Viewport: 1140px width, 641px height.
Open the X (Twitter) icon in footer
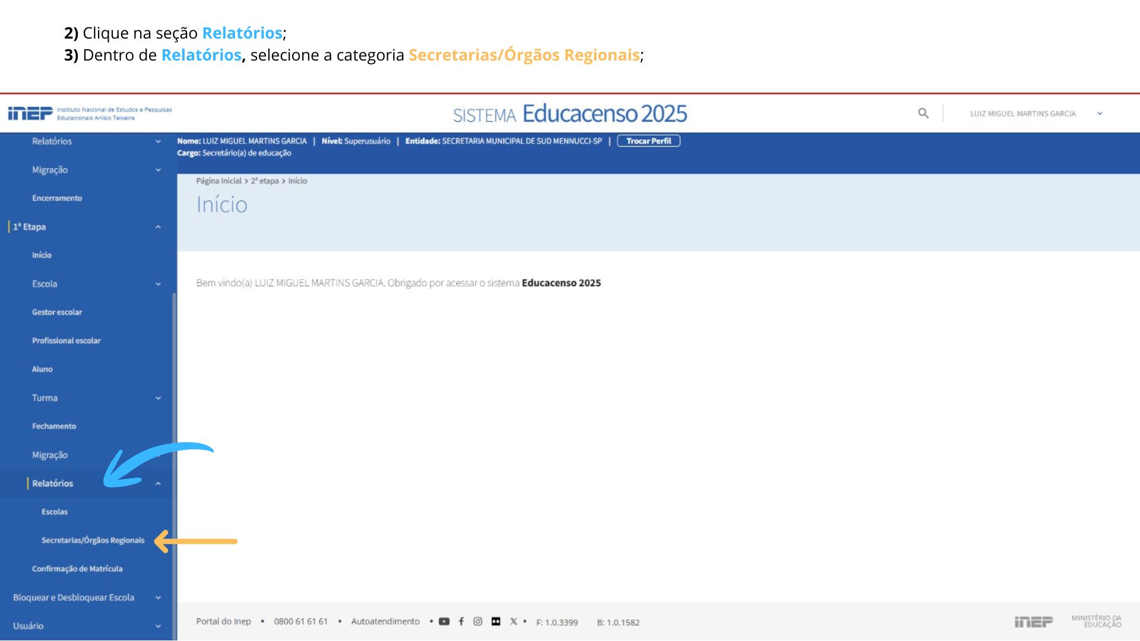pyautogui.click(x=514, y=621)
